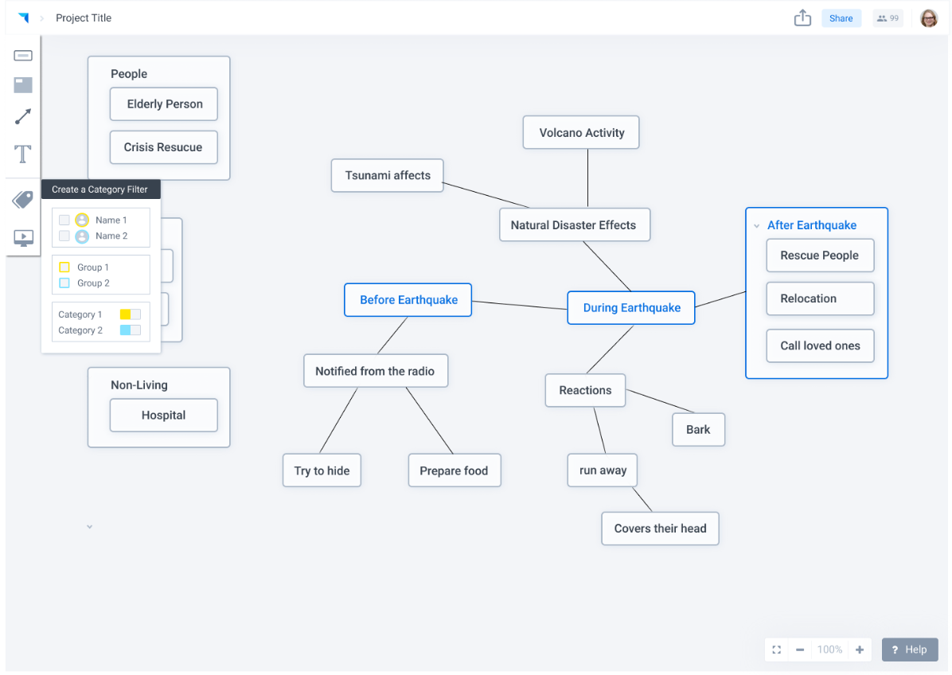Select the Prepare food node
The width and height of the screenshot is (952, 675).
point(455,470)
